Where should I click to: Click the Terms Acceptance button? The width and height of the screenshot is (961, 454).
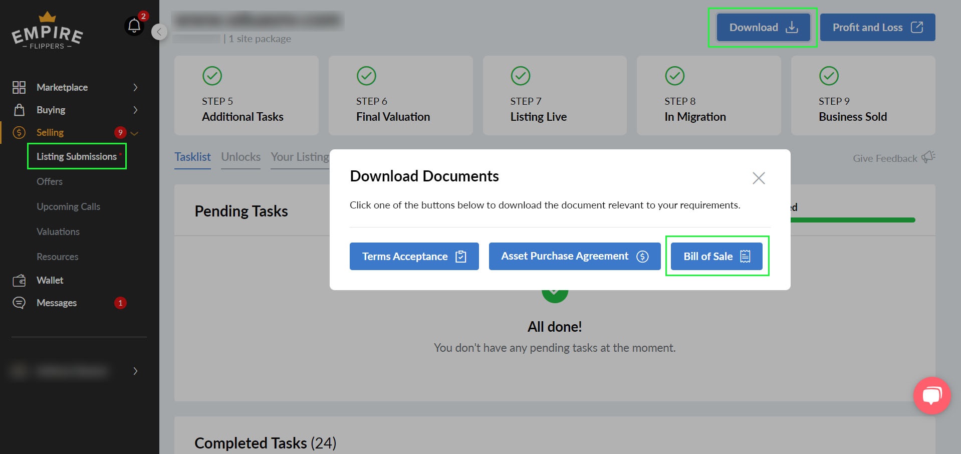click(x=414, y=256)
